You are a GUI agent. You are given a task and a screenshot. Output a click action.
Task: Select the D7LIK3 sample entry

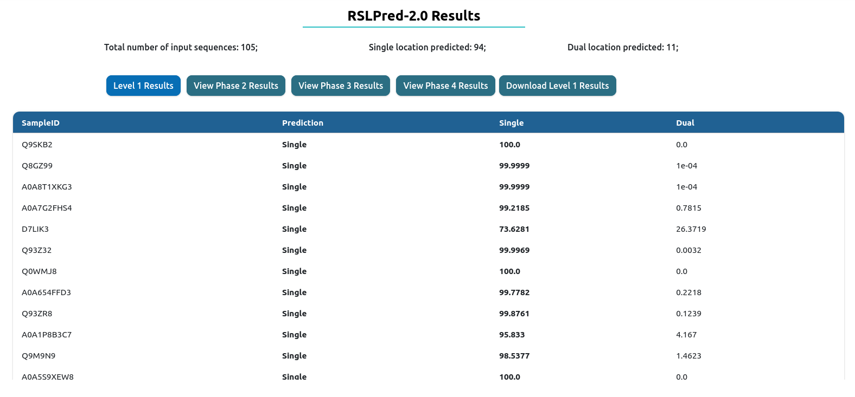[x=35, y=229]
